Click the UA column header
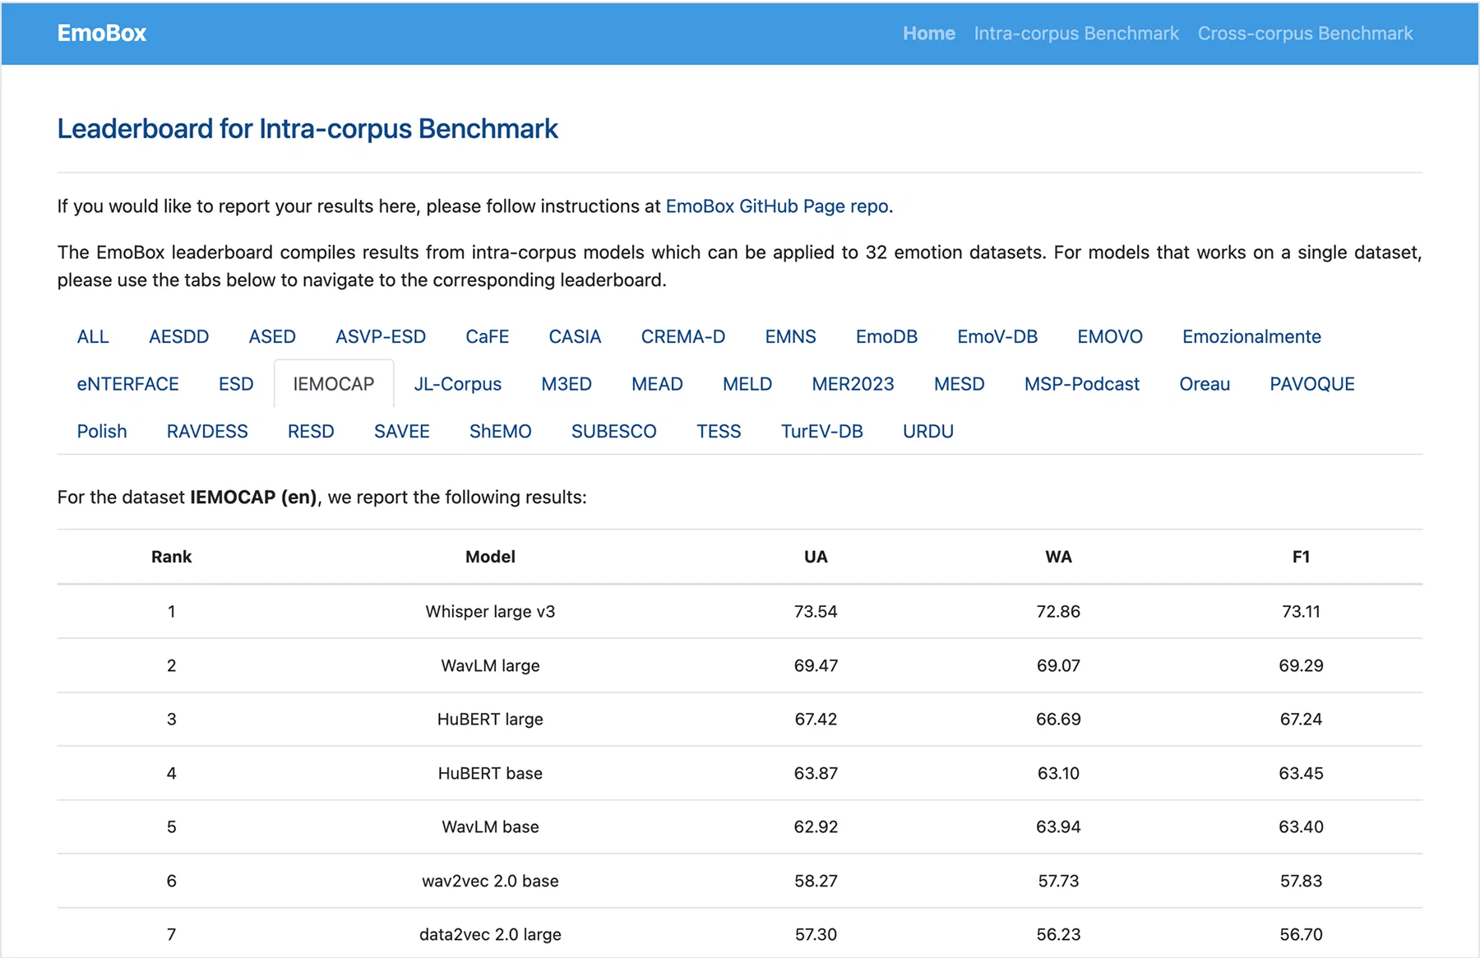This screenshot has width=1480, height=958. [x=816, y=557]
